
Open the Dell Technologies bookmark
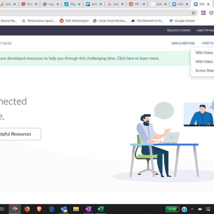(74, 21)
